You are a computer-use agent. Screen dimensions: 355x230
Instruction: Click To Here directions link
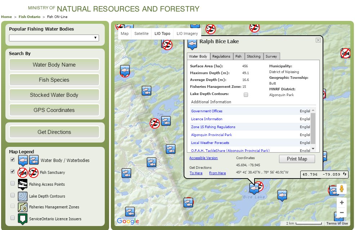(196, 173)
